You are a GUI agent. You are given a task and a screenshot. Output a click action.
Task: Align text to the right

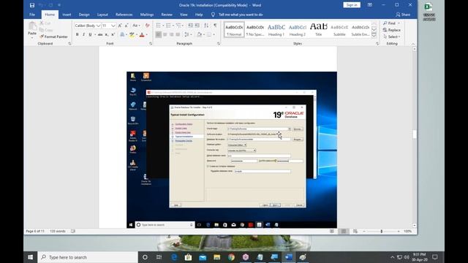(x=172, y=34)
